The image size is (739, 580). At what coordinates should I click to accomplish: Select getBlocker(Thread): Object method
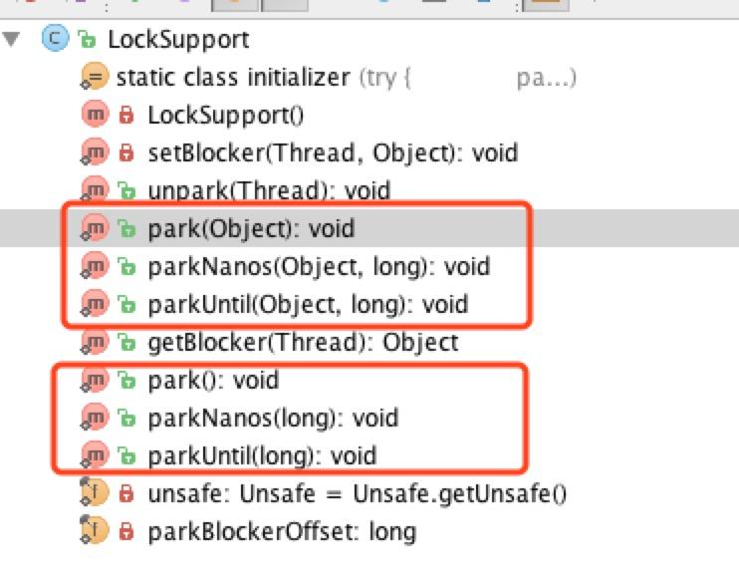[303, 343]
